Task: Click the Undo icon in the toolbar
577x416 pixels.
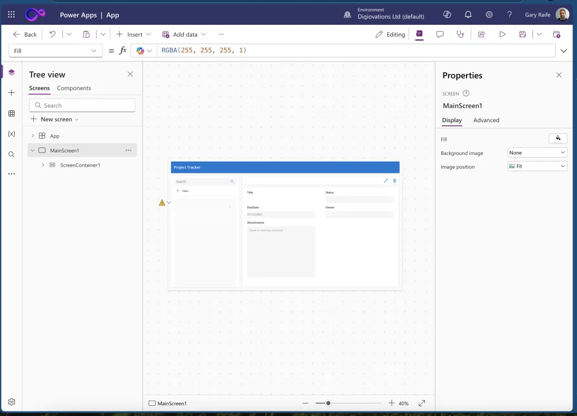Action: tap(52, 34)
